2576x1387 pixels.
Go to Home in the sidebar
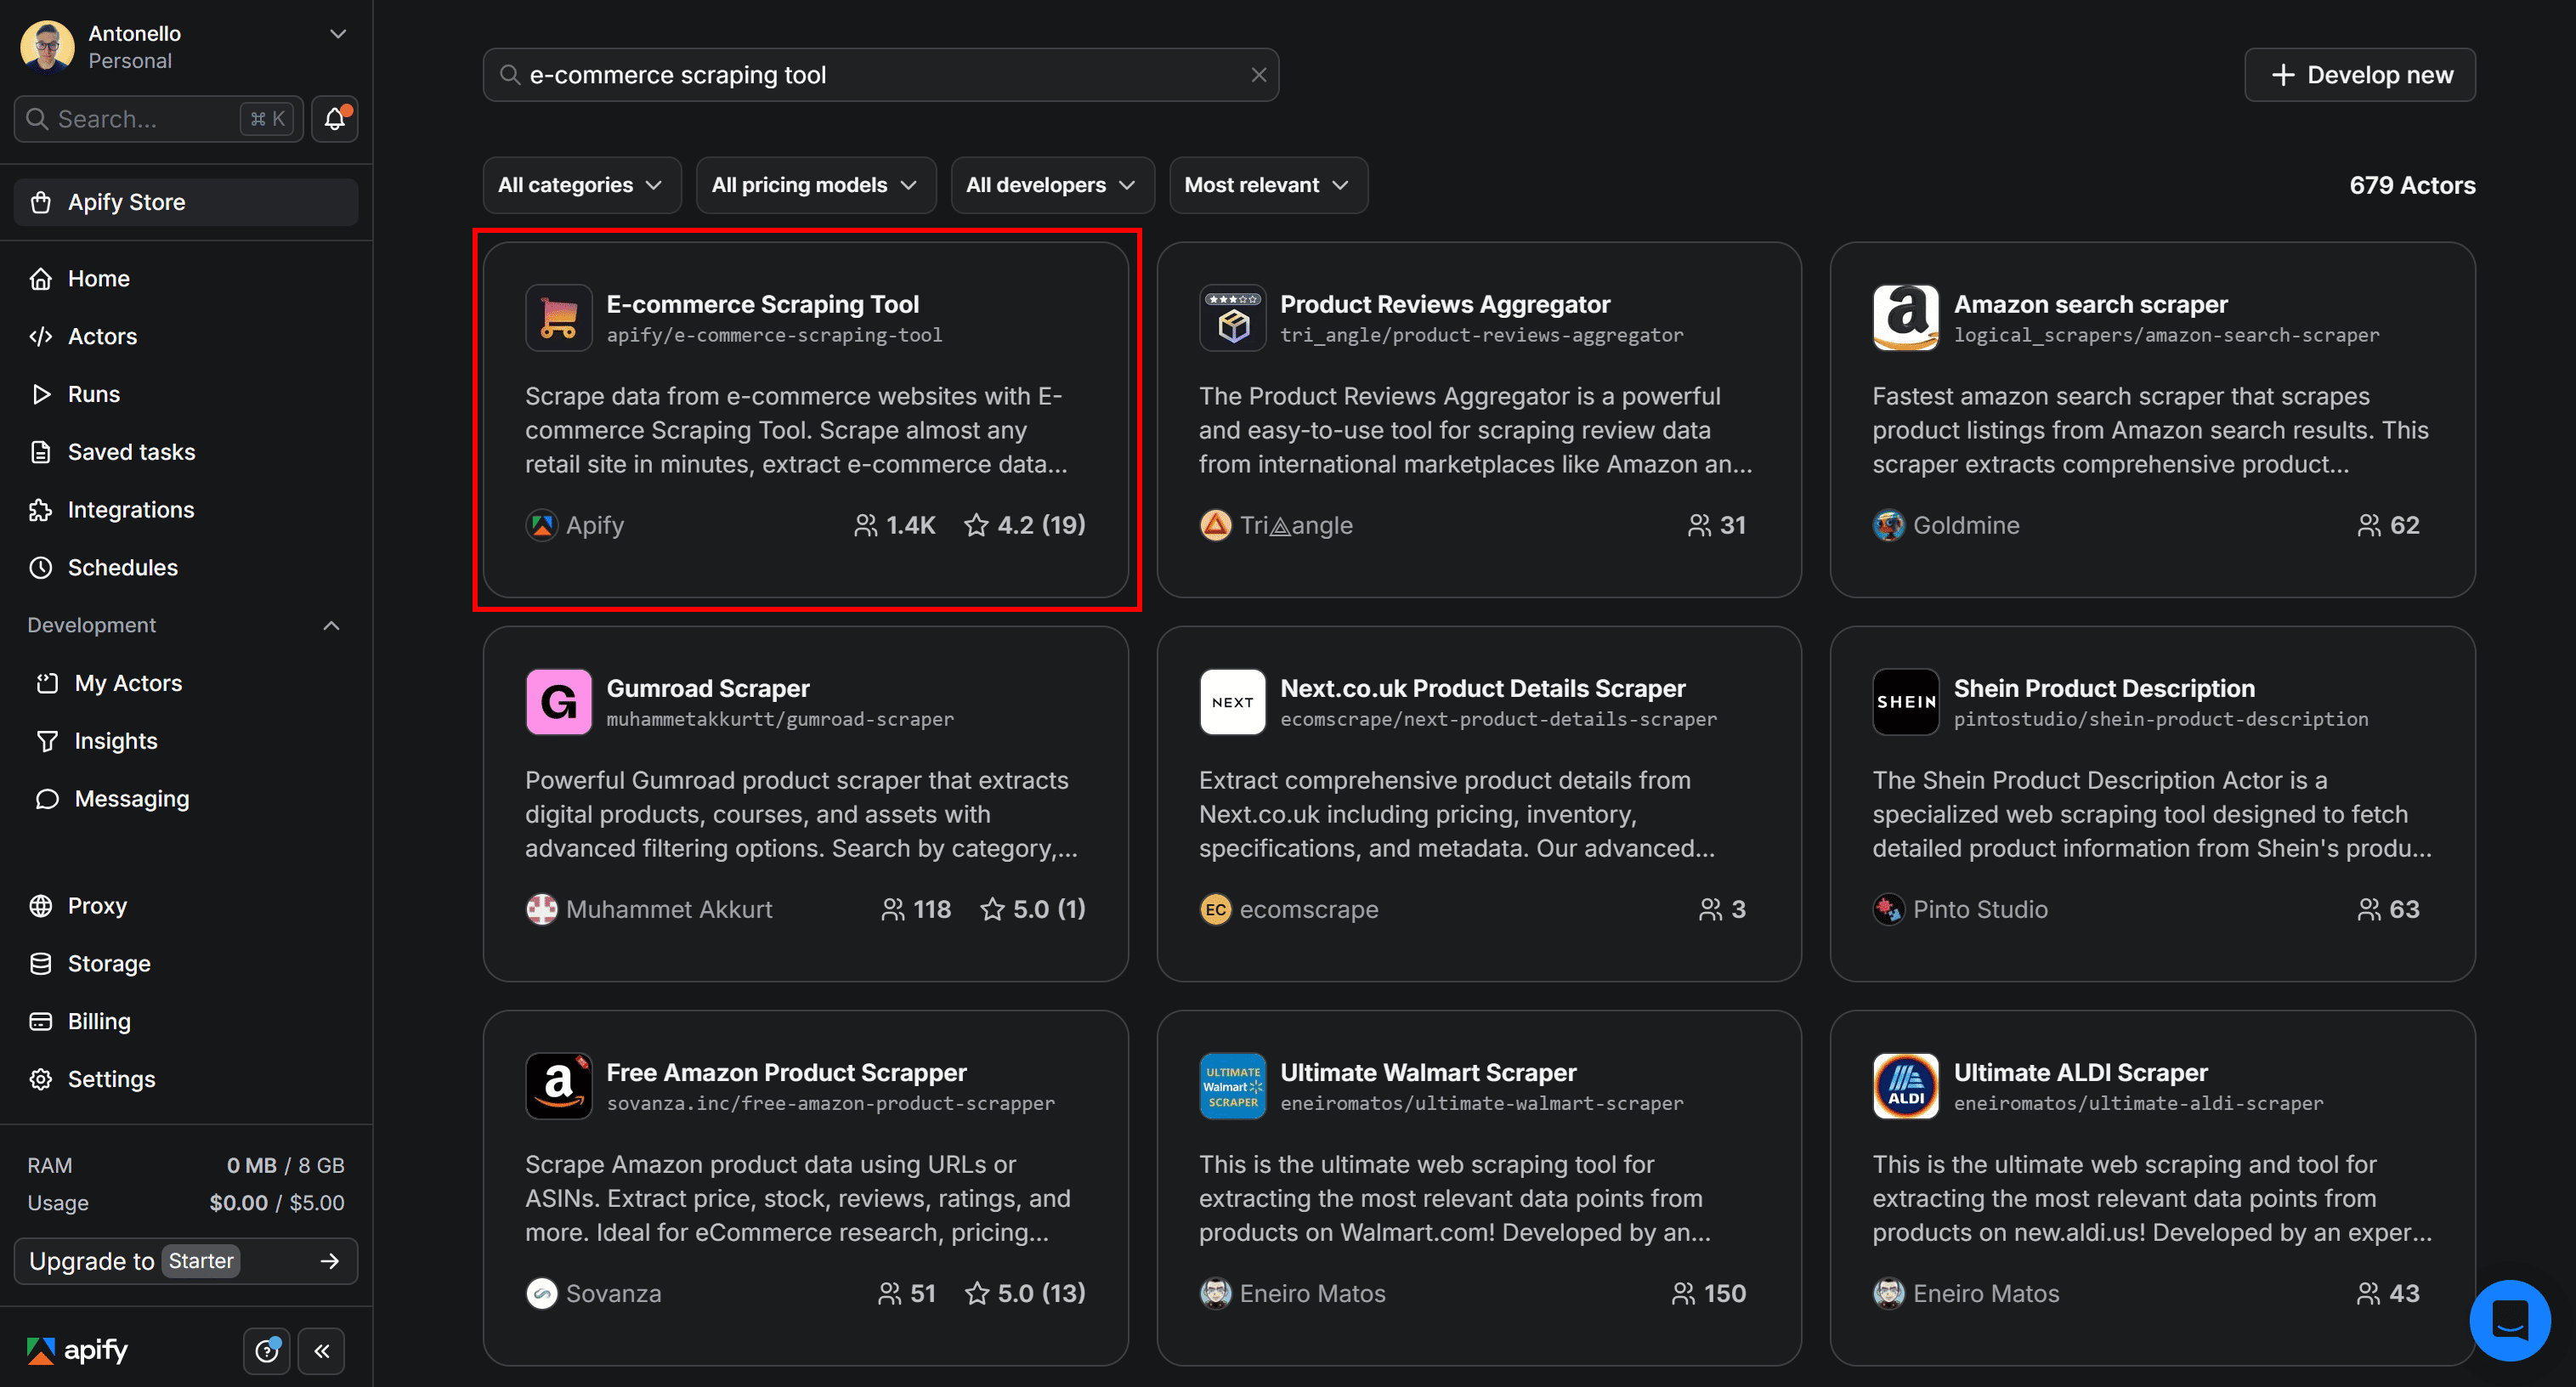point(98,278)
